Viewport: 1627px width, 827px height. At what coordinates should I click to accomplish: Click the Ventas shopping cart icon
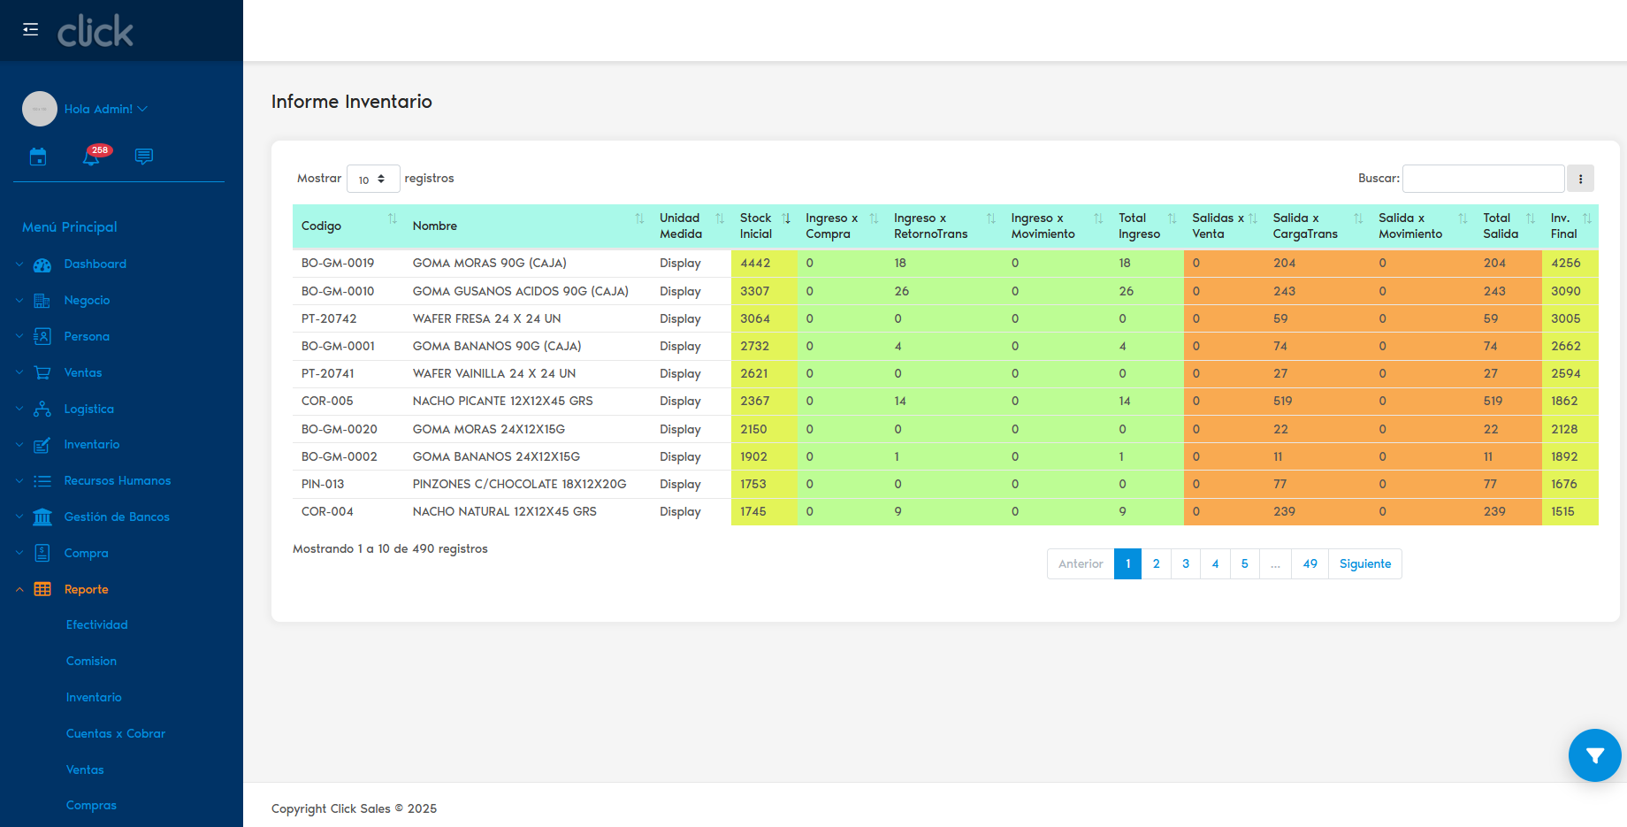(x=42, y=373)
